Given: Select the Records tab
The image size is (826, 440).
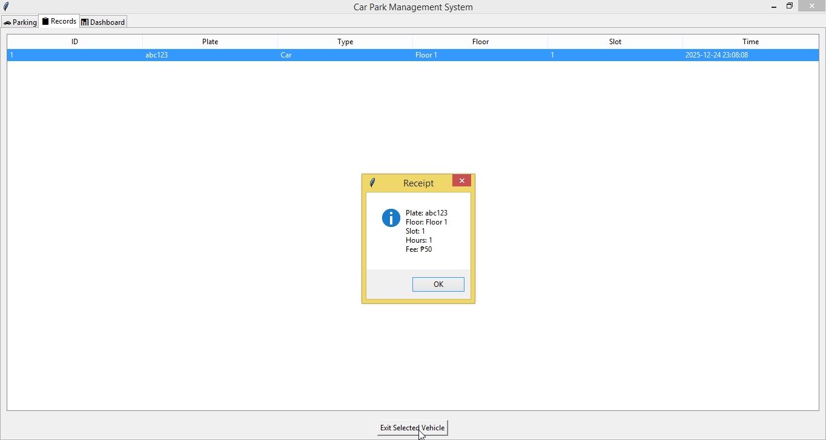Looking at the screenshot, I should [59, 21].
